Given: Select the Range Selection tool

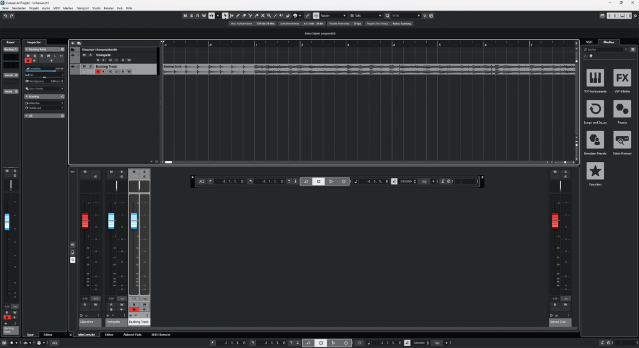Looking at the screenshot, I should [232, 16].
